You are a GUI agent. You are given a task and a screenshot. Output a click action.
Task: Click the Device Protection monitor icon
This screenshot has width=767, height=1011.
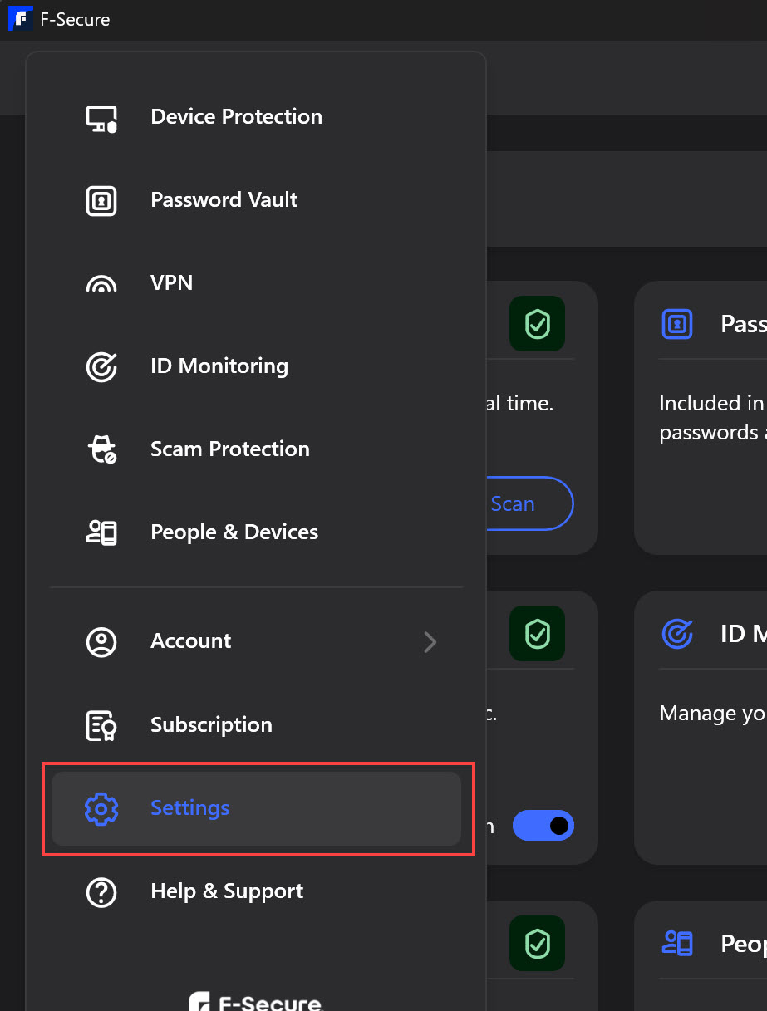click(101, 118)
